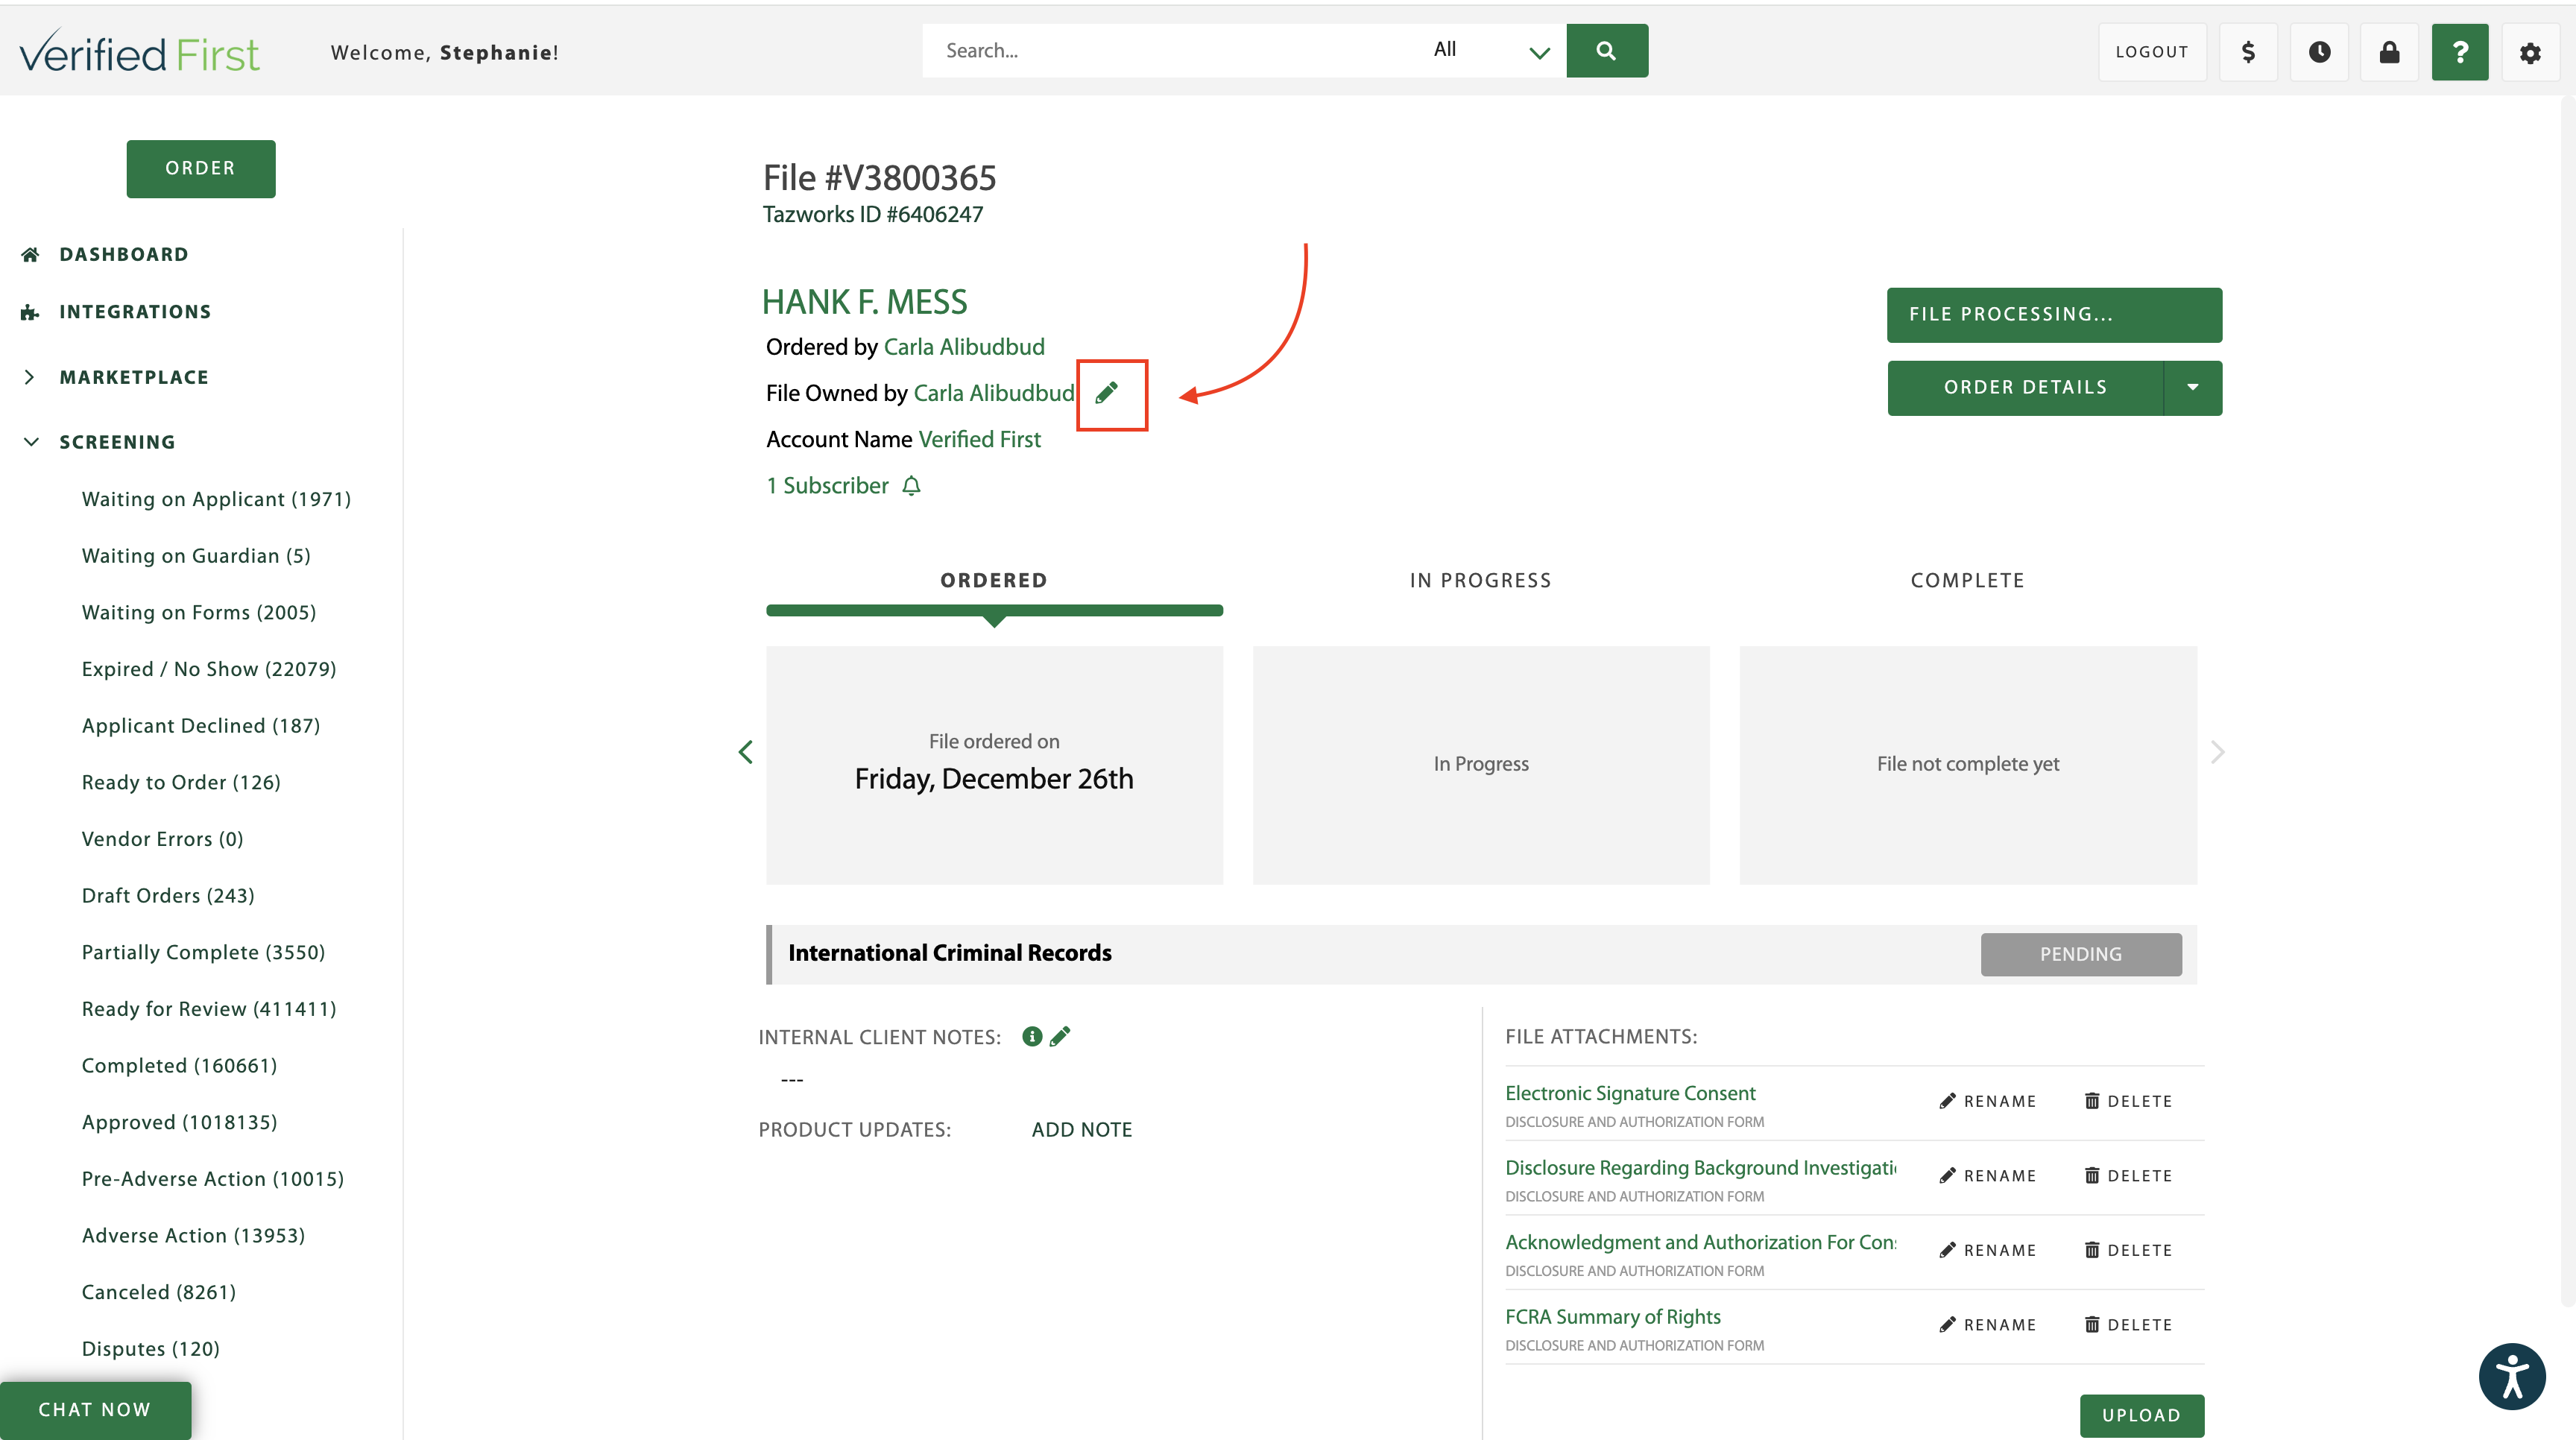This screenshot has height=1440, width=2576.
Task: Open the Electronic Signature Consent link
Action: pos(1630,1093)
